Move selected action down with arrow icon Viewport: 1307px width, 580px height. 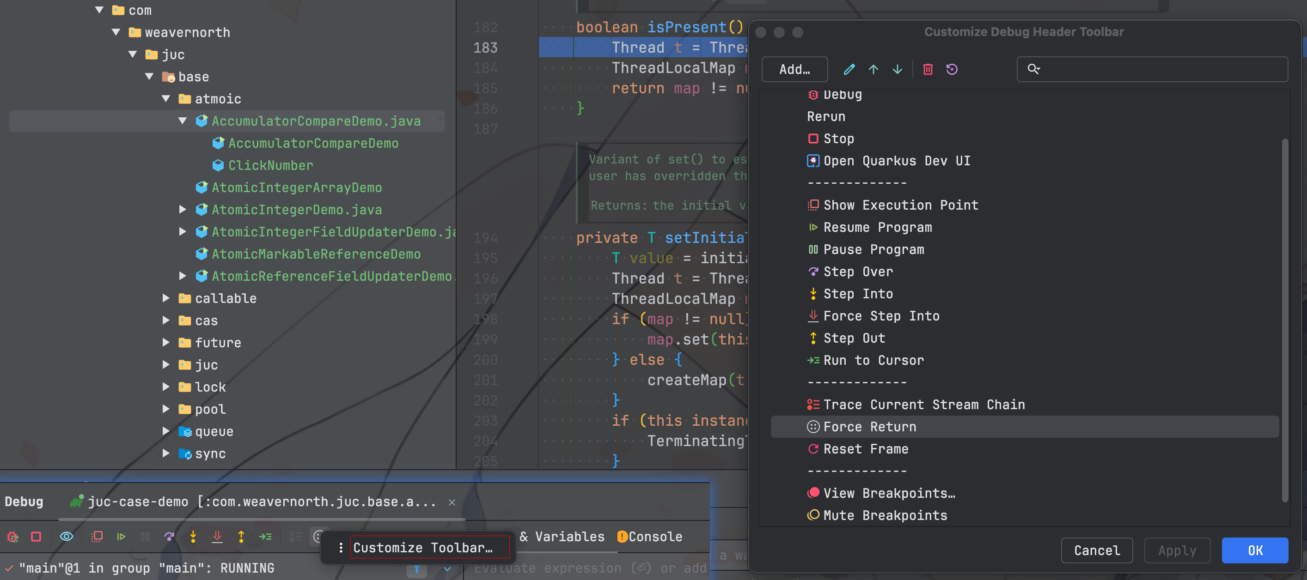[x=897, y=69]
